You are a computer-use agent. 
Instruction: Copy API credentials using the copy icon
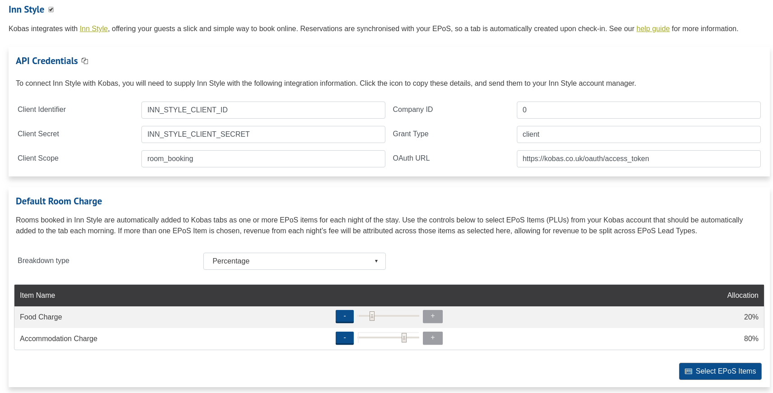(x=84, y=61)
